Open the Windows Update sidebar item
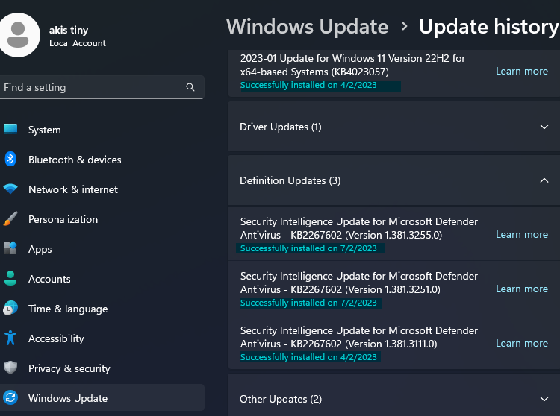 click(102, 397)
